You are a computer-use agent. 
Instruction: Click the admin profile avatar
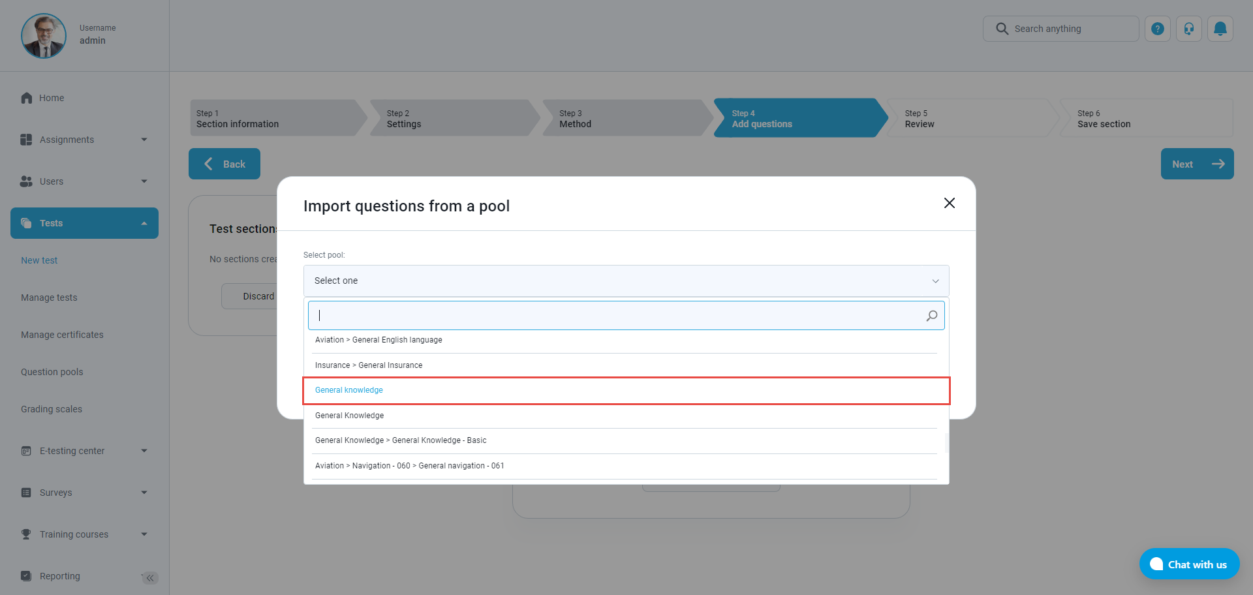(x=44, y=36)
